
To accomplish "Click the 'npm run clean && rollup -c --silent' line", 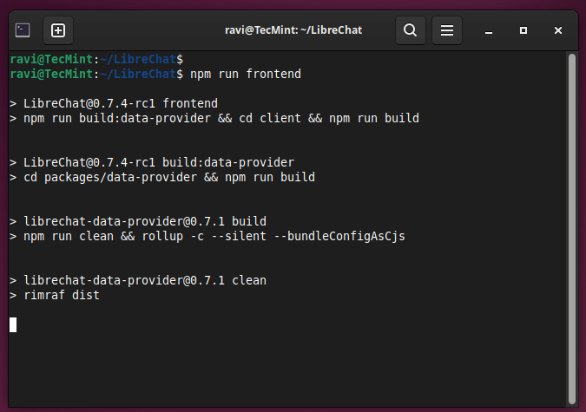I will [x=207, y=237].
